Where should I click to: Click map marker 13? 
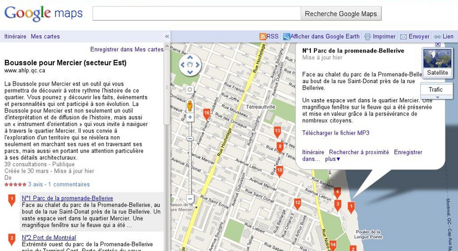coord(277,132)
